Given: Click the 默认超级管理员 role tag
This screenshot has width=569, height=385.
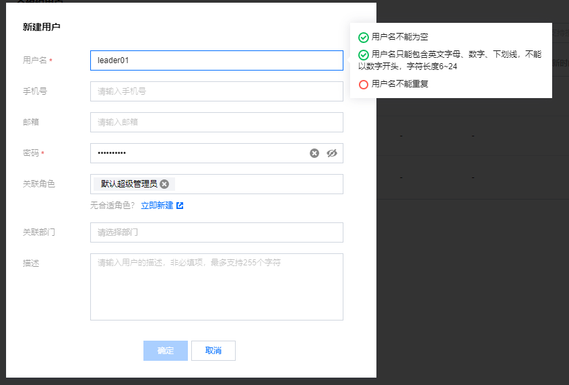Looking at the screenshot, I should pos(129,184).
